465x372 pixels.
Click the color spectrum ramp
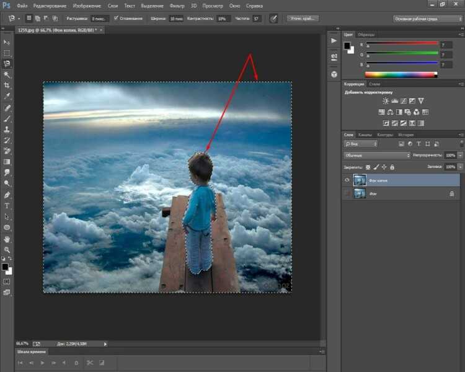click(x=401, y=75)
